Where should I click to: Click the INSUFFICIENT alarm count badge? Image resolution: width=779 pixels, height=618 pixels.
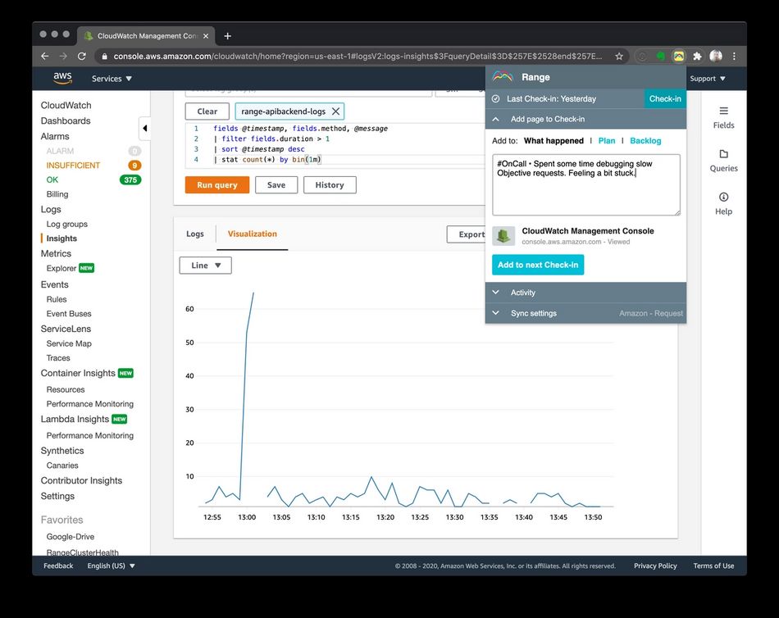(134, 165)
